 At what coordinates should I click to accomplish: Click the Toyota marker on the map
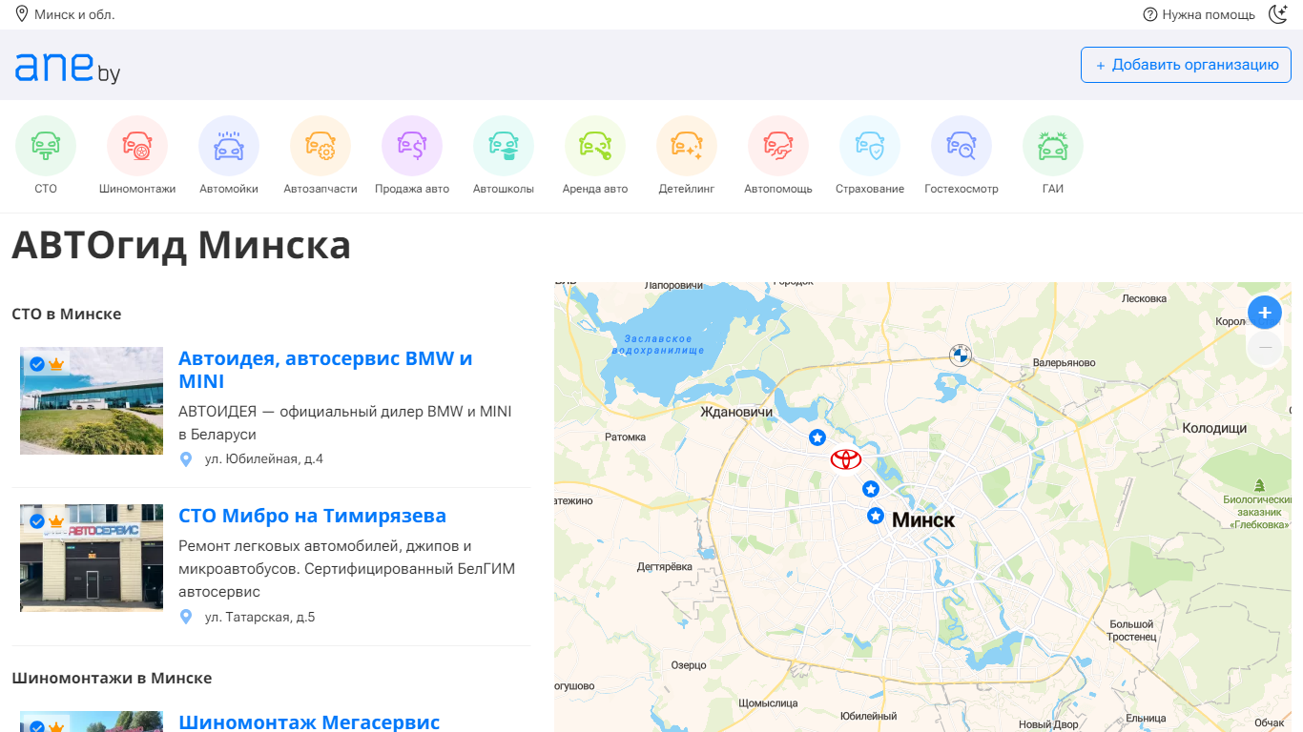(x=846, y=459)
